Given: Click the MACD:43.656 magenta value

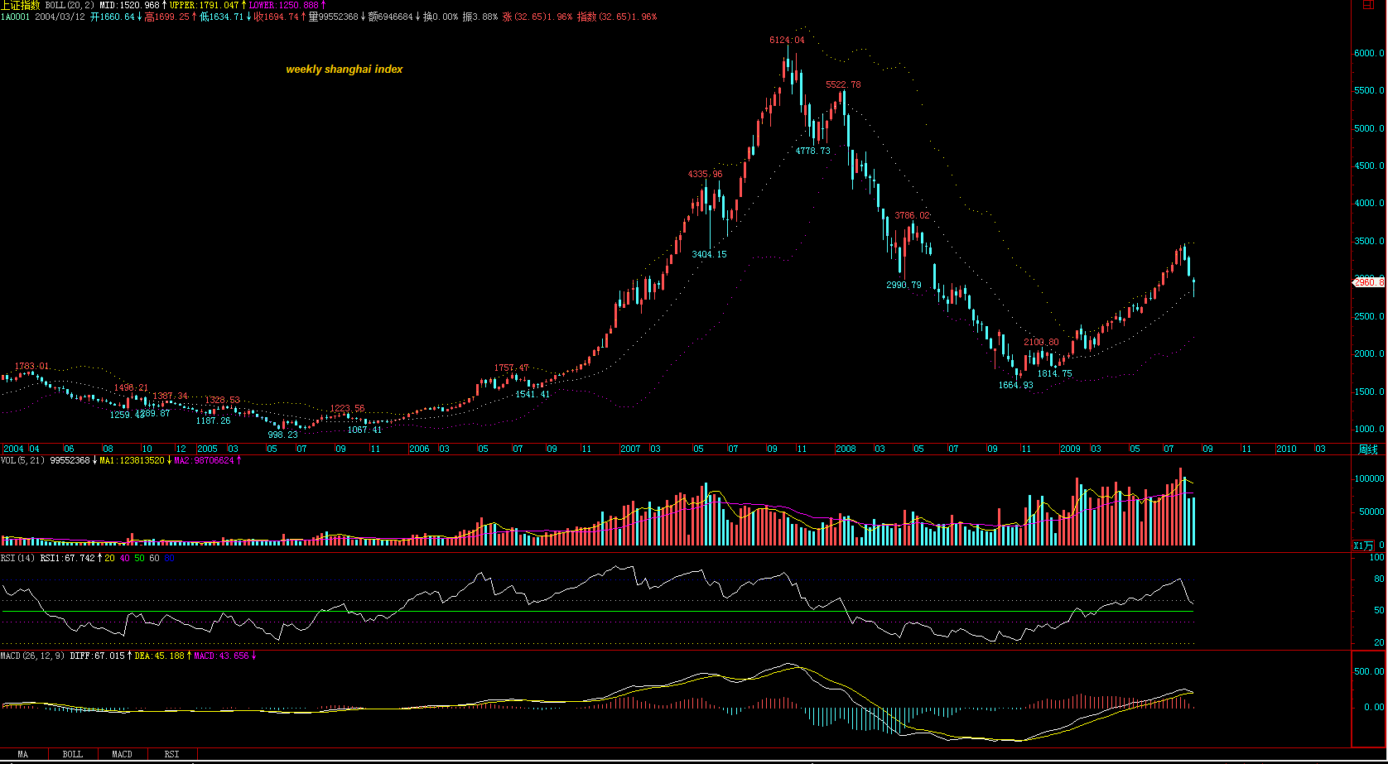Looking at the screenshot, I should (x=221, y=656).
